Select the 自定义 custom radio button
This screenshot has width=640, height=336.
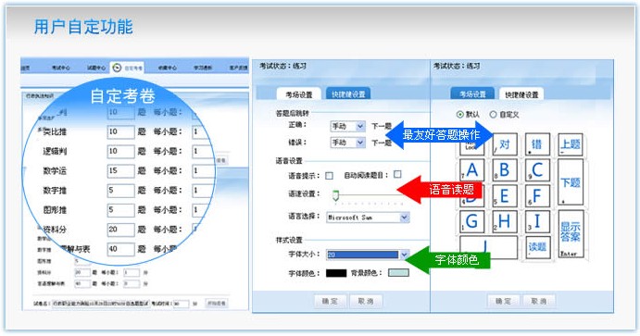(493, 115)
